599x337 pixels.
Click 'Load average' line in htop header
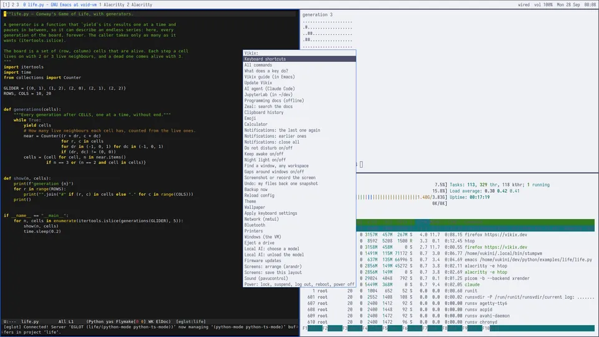click(484, 191)
